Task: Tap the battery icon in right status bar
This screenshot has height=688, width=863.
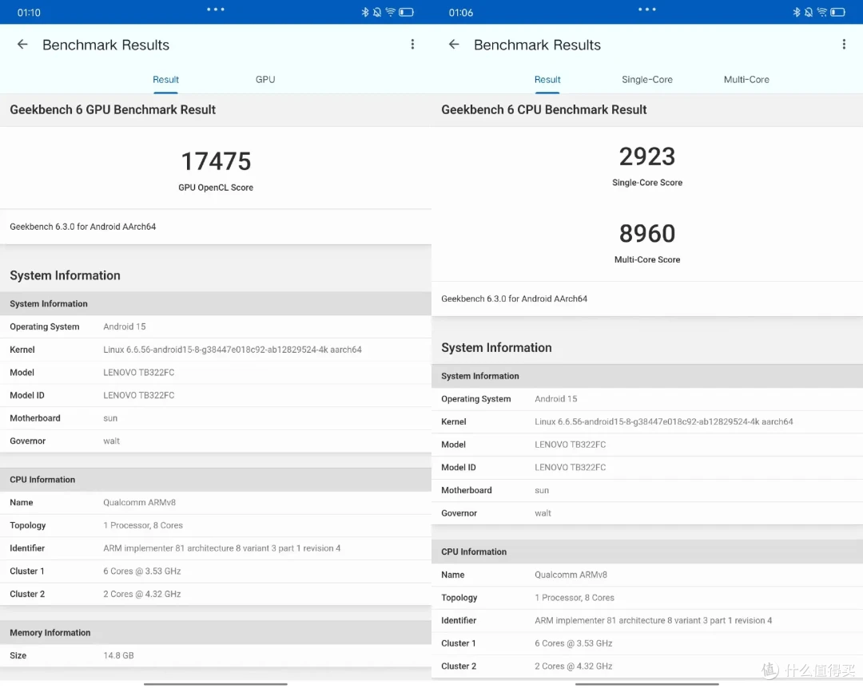Action: coord(837,12)
